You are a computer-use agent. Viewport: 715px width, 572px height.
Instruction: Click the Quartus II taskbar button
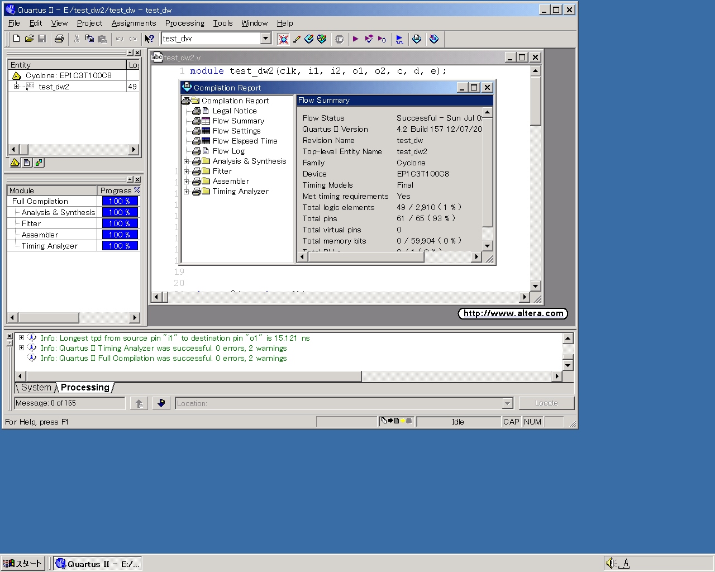tap(98, 563)
